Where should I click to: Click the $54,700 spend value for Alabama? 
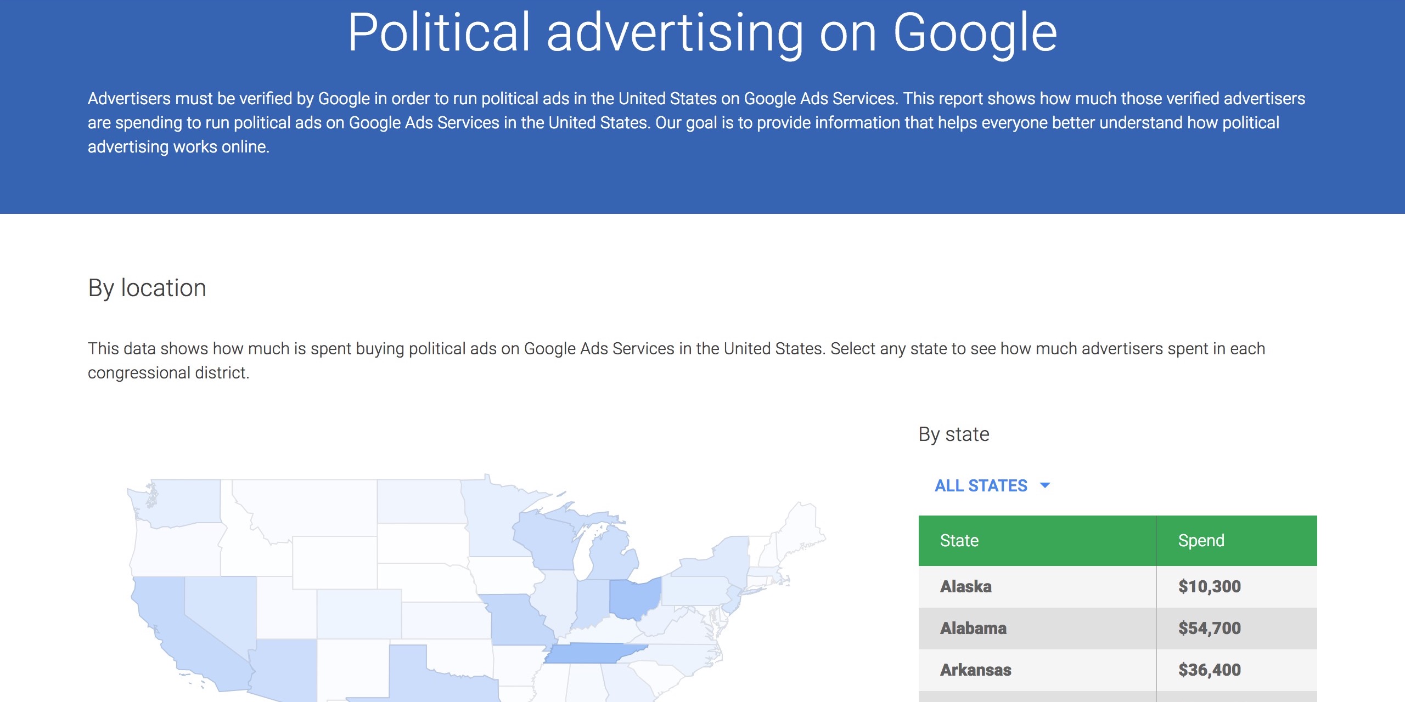tap(1209, 629)
